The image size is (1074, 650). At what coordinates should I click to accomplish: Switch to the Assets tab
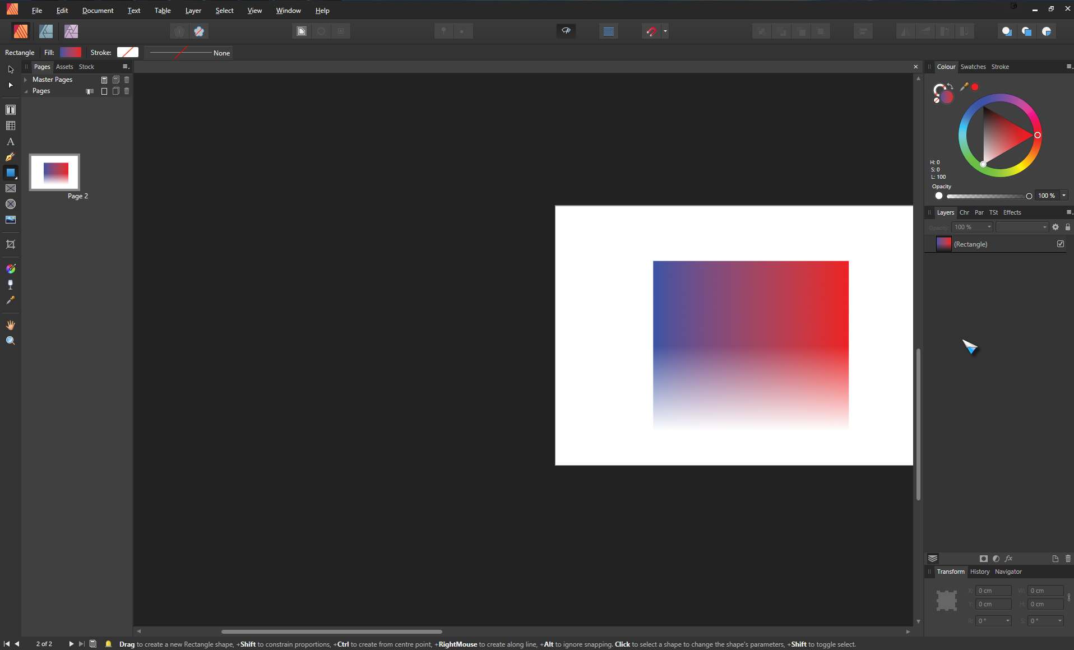(x=64, y=67)
